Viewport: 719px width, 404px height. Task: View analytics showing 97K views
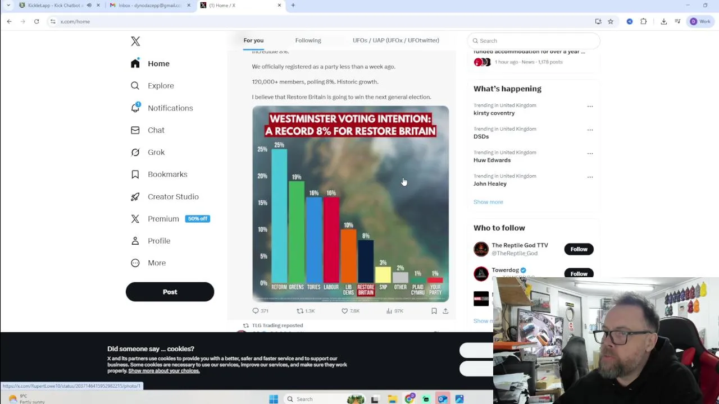395,311
